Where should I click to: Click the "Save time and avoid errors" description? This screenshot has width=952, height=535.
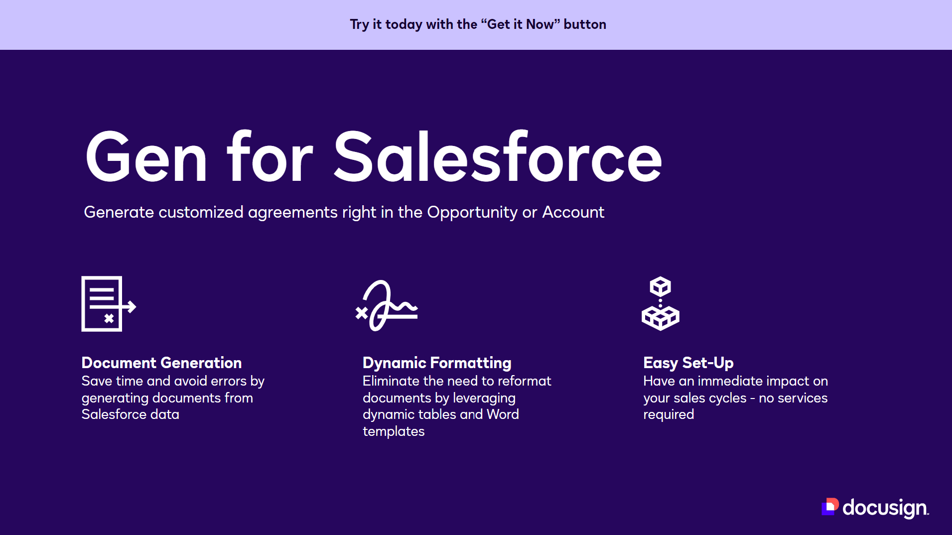(172, 398)
